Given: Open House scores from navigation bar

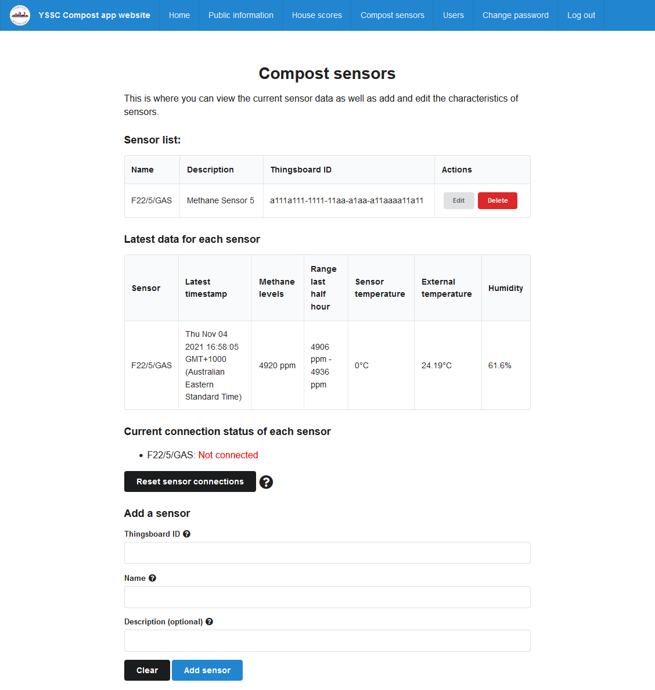Looking at the screenshot, I should (x=316, y=15).
